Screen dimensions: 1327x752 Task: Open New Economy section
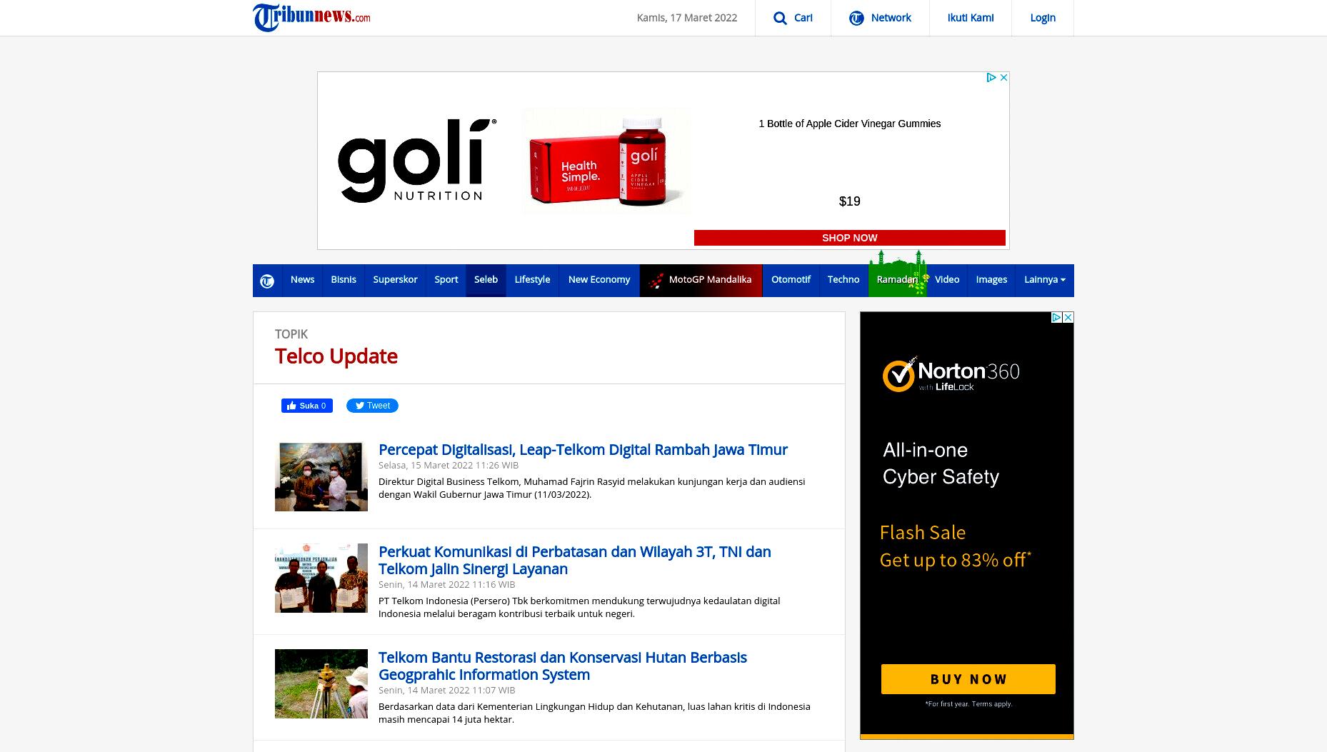click(x=599, y=280)
